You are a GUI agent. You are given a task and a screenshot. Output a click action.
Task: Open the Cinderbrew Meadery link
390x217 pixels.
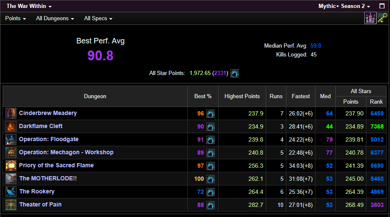pyautogui.click(x=48, y=113)
